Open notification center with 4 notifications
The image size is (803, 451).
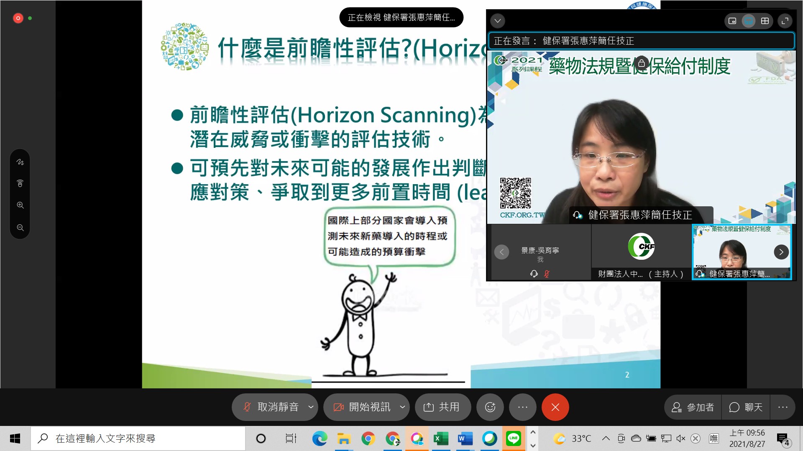(783, 439)
